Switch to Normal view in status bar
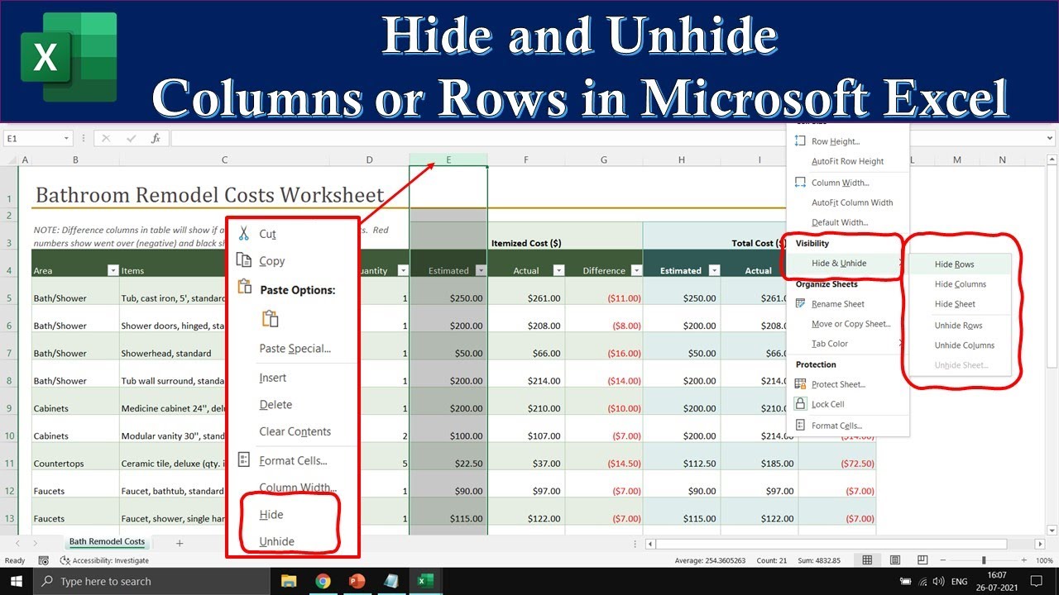The width and height of the screenshot is (1059, 595). [867, 560]
